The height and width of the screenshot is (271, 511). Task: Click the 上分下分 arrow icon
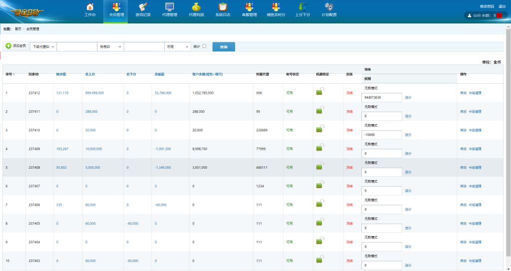(x=302, y=7)
